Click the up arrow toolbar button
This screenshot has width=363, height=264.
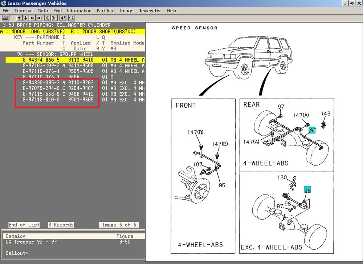click(19, 18)
